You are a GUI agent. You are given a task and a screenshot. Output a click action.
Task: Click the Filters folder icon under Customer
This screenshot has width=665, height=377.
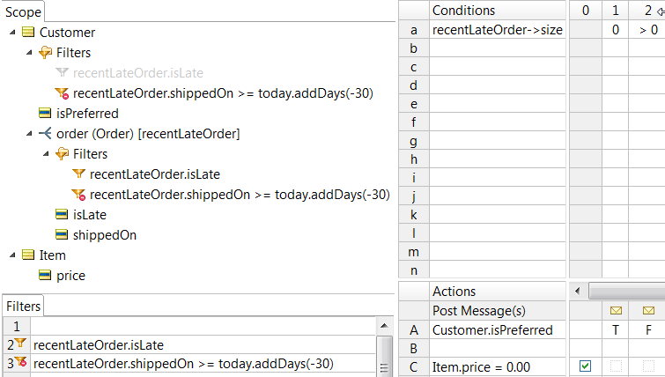[45, 53]
